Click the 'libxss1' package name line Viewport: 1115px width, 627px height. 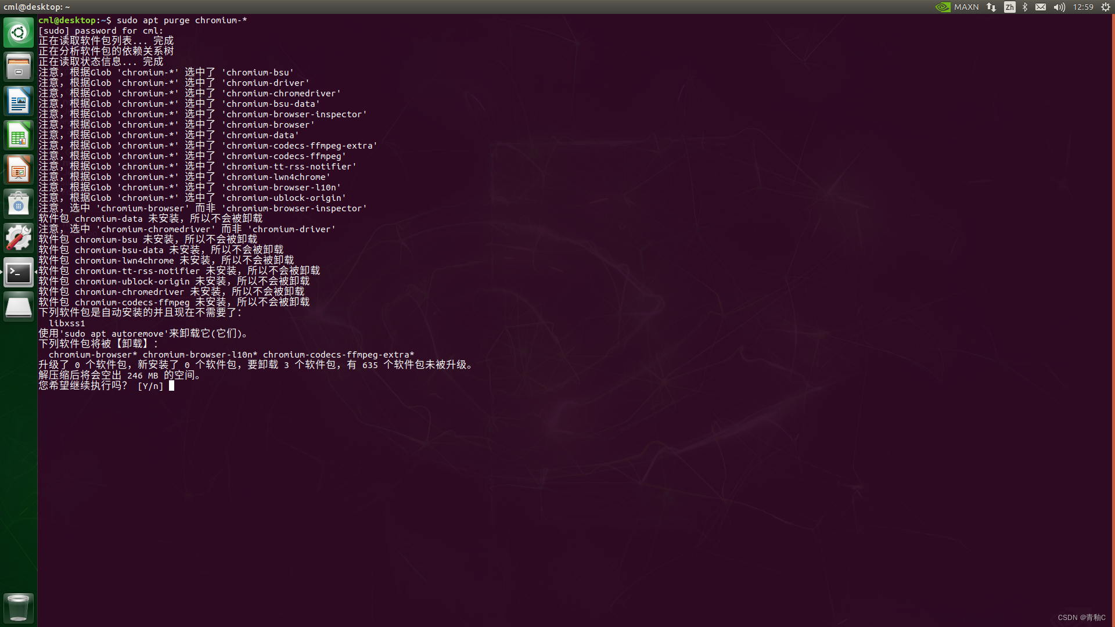click(67, 323)
